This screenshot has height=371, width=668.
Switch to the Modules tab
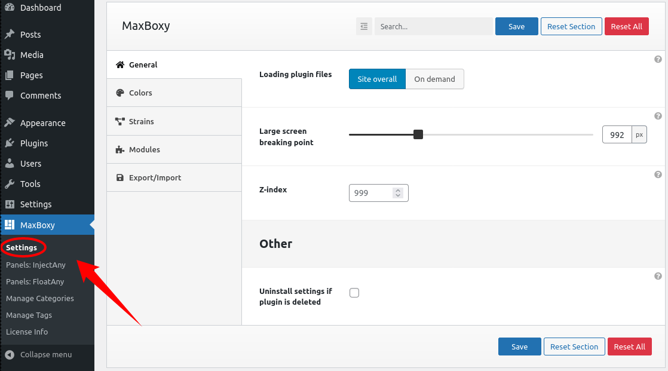[174, 149]
